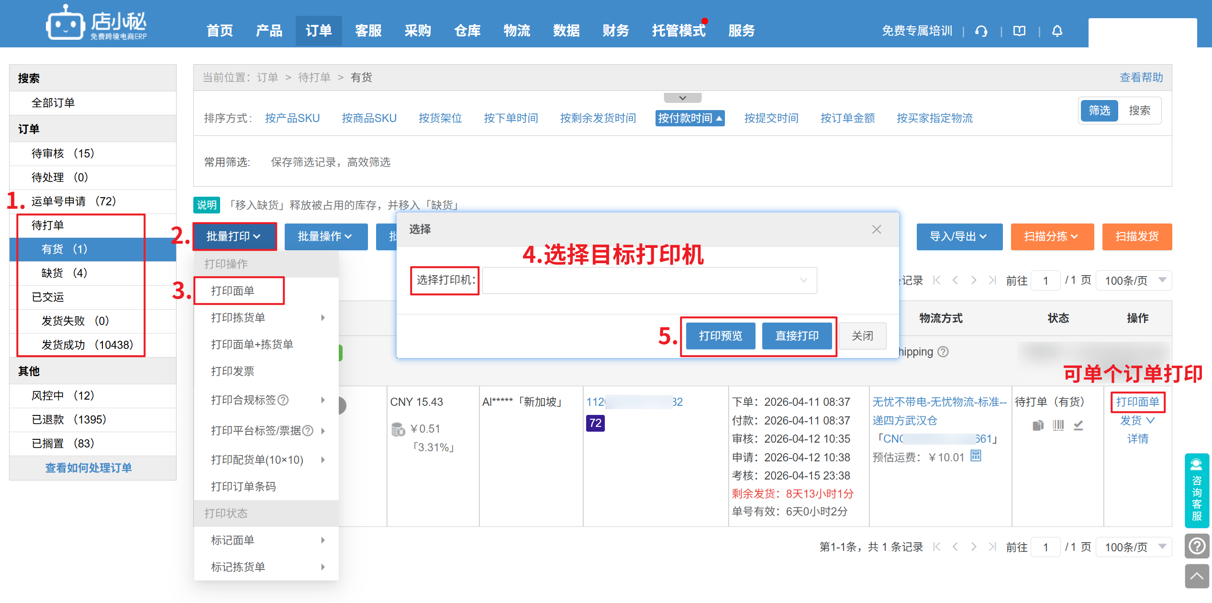Click the scroll-to-top arrow icon
1212x603 pixels.
(1197, 576)
